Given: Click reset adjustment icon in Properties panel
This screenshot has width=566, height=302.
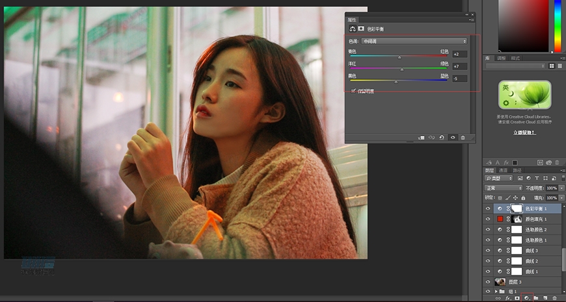Looking at the screenshot, I should [x=442, y=138].
